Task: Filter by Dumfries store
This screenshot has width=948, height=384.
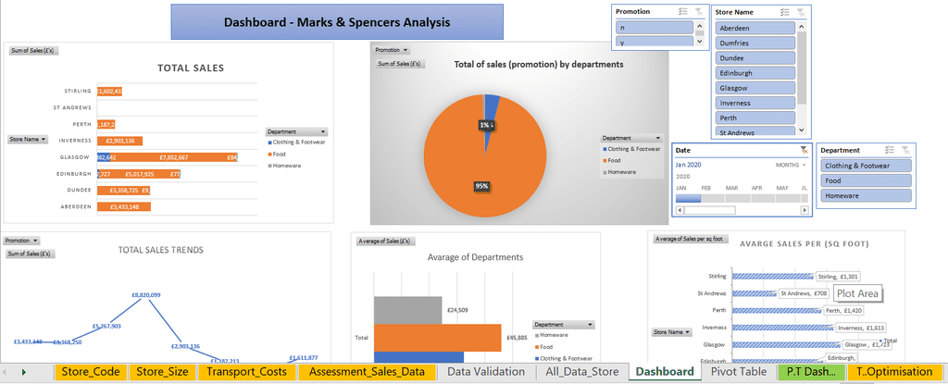Action: (755, 43)
